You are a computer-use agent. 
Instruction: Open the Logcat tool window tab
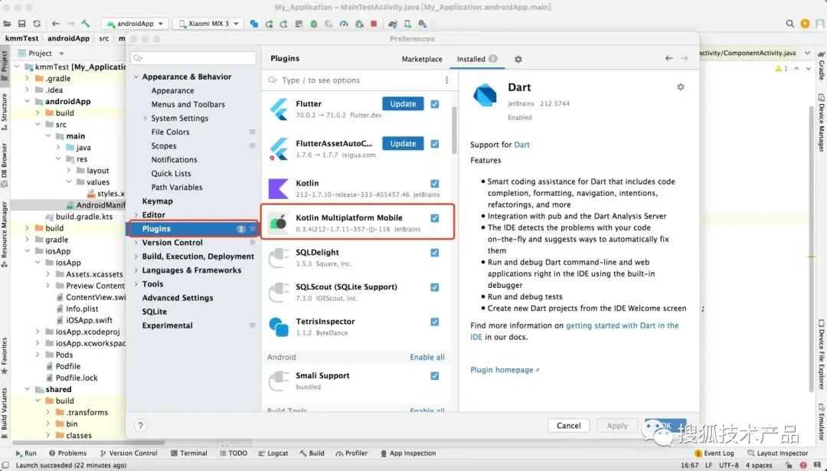(x=273, y=453)
